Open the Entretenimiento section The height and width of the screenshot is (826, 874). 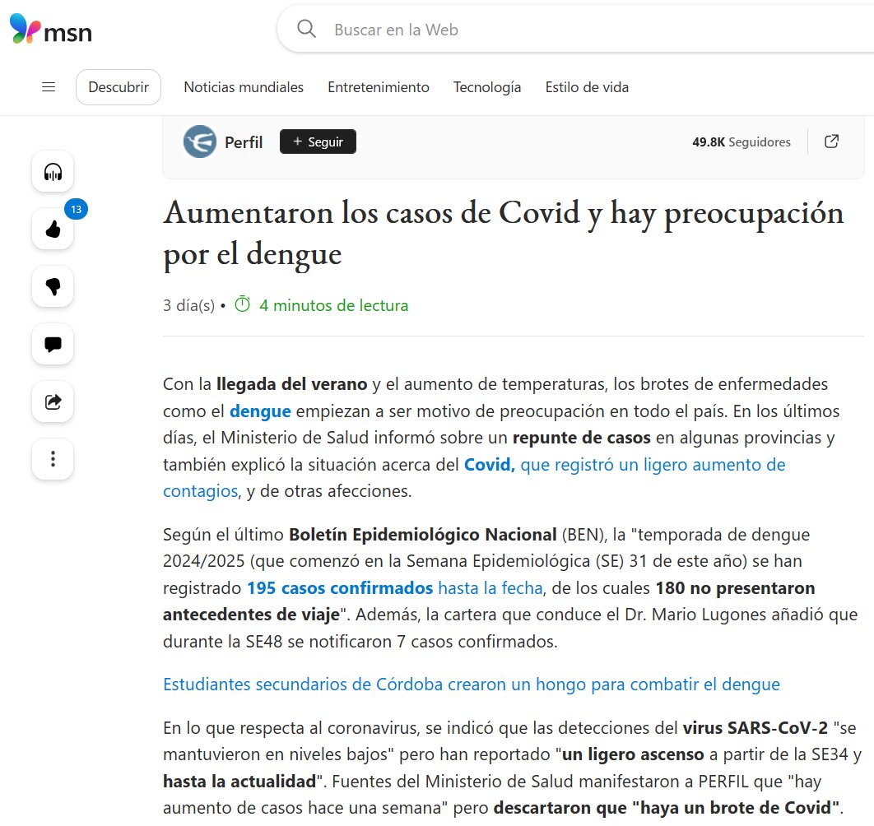point(379,87)
